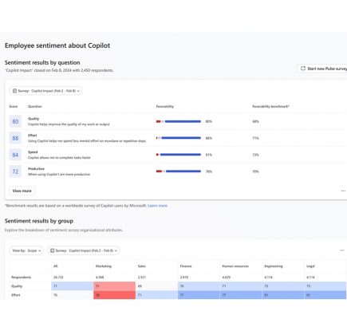Click the 'Respondents' row label
This screenshot has height=331, width=347.
pos(22,278)
